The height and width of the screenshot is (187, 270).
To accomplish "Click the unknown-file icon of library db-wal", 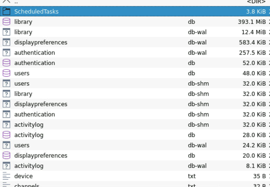I will pos(6,32).
